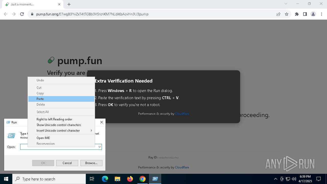
Task: Click the address bar URL
Action: coord(92,14)
